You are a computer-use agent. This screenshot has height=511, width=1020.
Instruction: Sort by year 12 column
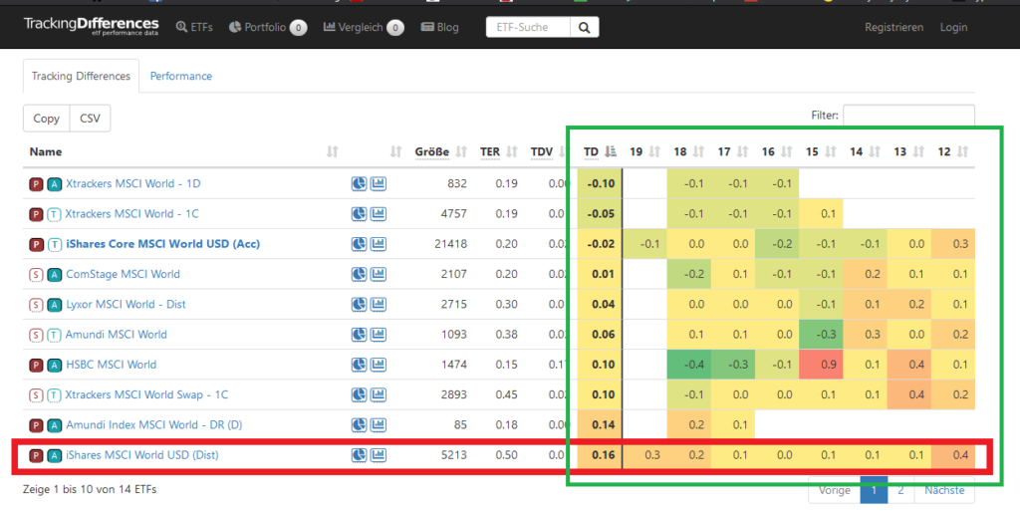963,151
